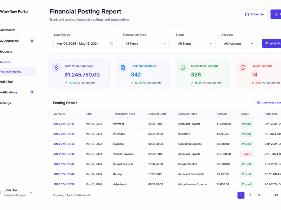Go to page 49 in pagination
Screen dimensions: 281x210
[x=276, y=195]
